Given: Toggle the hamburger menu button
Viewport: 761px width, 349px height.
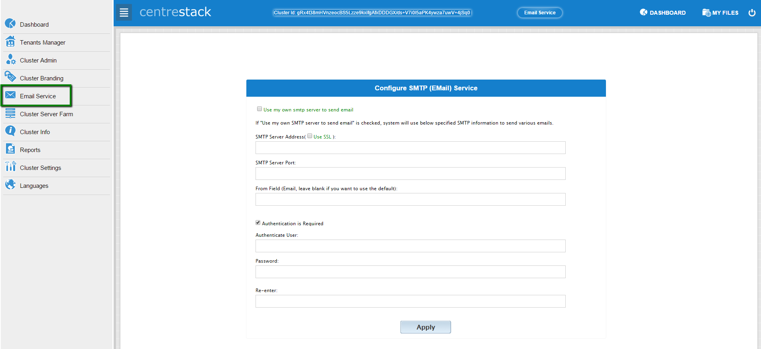Looking at the screenshot, I should 124,13.
